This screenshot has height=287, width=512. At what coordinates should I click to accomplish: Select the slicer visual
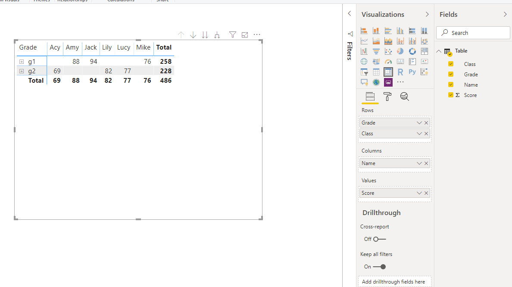tap(364, 72)
